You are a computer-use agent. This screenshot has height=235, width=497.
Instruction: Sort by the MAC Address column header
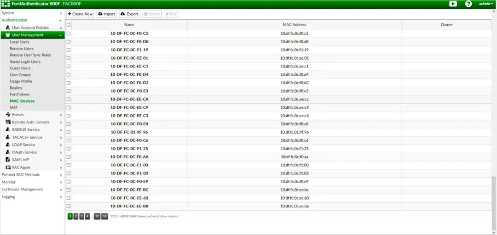click(294, 25)
